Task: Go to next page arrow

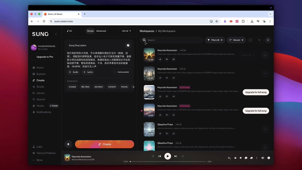Action: tap(268, 40)
